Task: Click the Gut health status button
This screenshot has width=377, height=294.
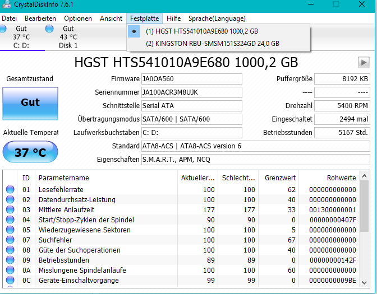Action: [x=30, y=104]
